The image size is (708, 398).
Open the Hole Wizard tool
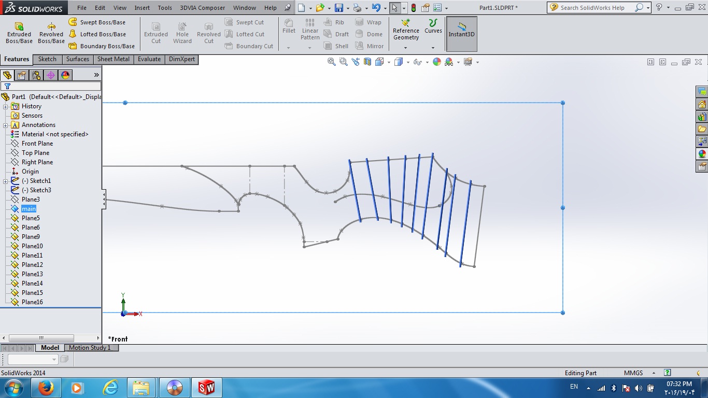coord(182,32)
